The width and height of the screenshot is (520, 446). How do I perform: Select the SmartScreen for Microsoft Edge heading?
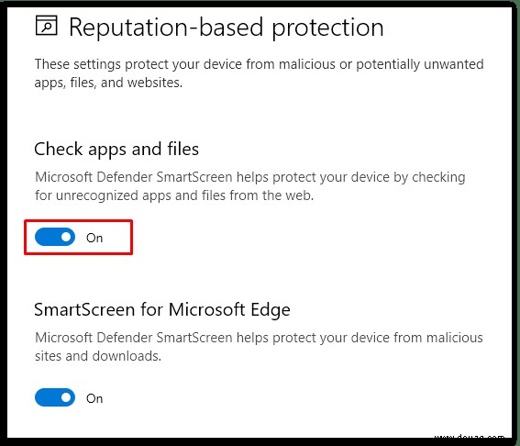coord(162,310)
